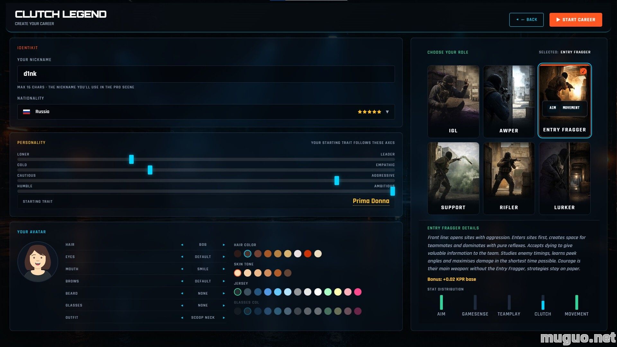Click next arrow for Brows option
The image size is (617, 347).
(224, 281)
